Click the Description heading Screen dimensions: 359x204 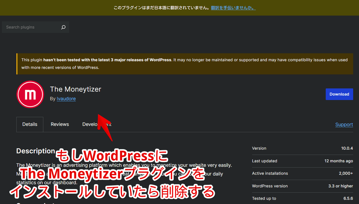pyautogui.click(x=36, y=151)
